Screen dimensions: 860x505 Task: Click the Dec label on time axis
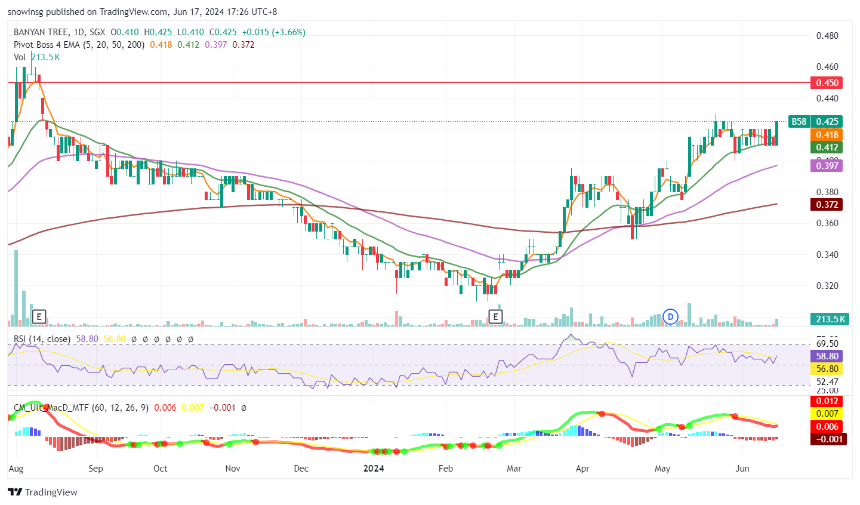coord(301,469)
